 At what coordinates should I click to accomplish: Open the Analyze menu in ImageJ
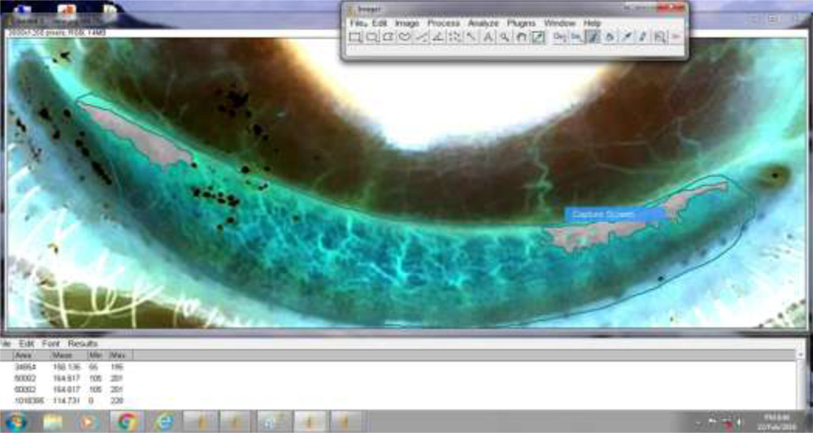tap(482, 24)
